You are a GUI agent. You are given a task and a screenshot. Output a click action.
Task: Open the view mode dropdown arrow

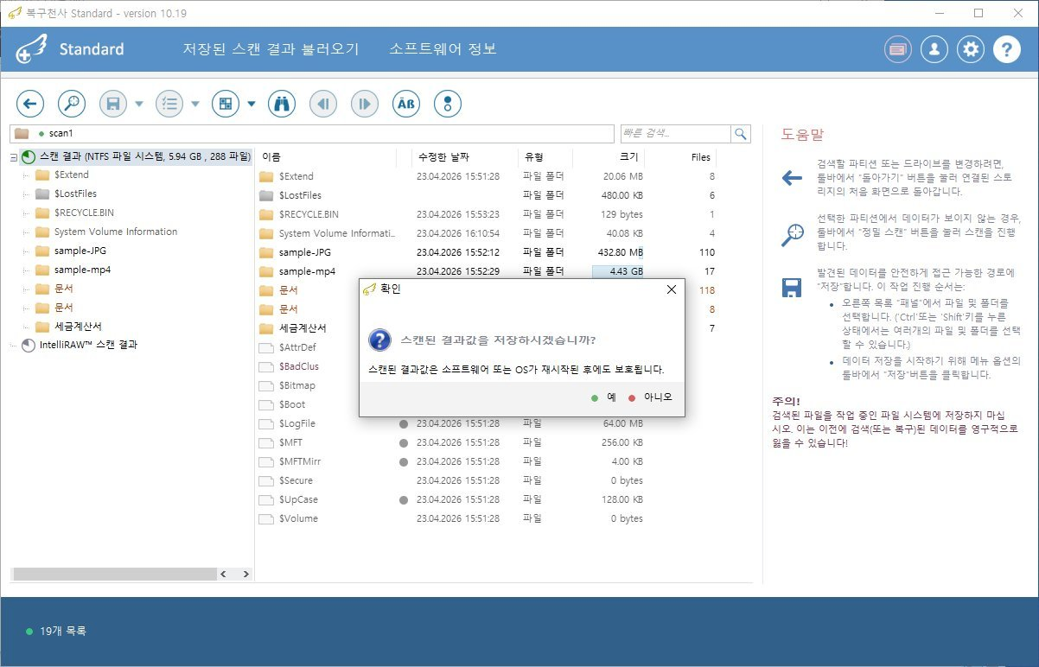[x=252, y=105]
